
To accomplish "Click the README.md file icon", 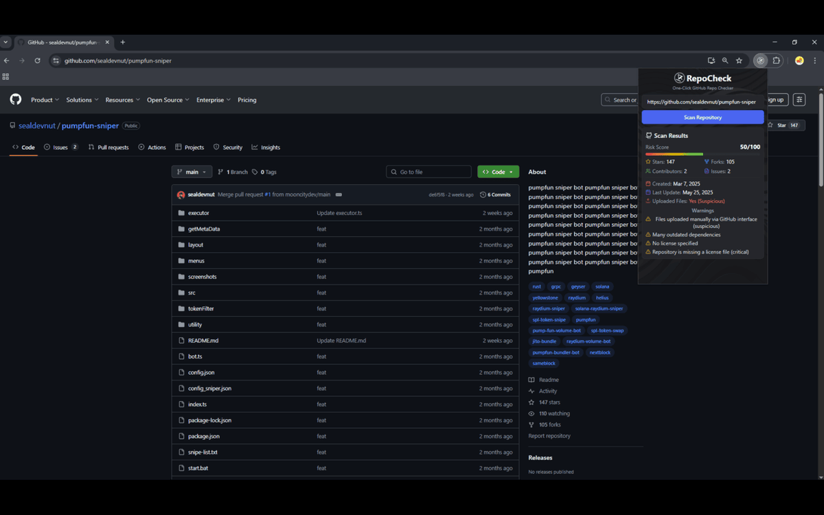I will pos(181,341).
